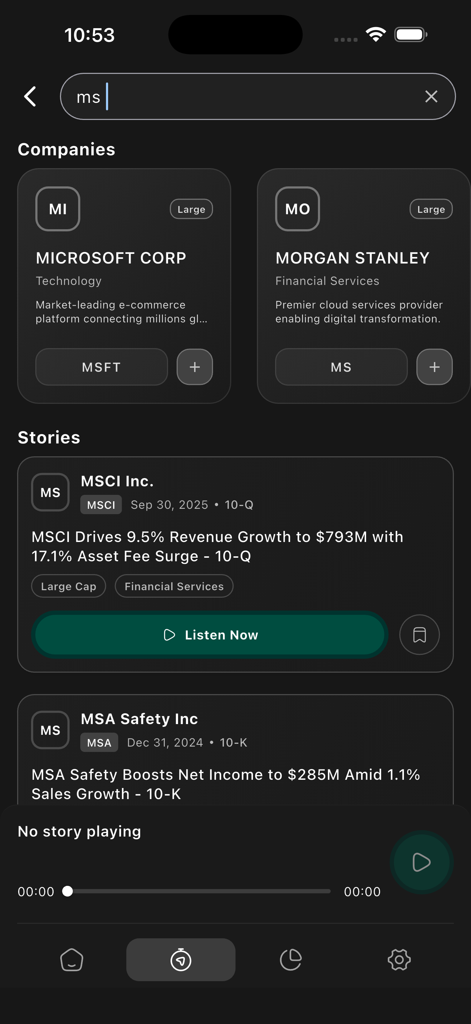The width and height of the screenshot is (471, 1024).
Task: Add Microsoft Corp using the plus button
Action: coord(194,367)
